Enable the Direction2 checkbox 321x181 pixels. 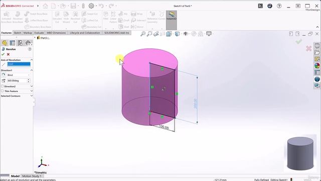coord(3,86)
